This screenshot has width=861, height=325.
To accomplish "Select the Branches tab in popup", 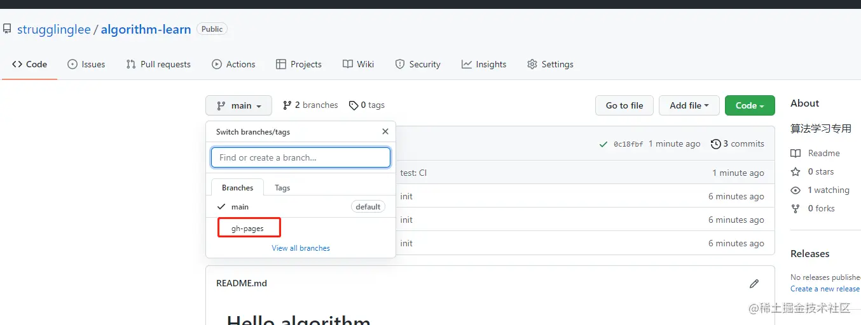I will (238, 188).
